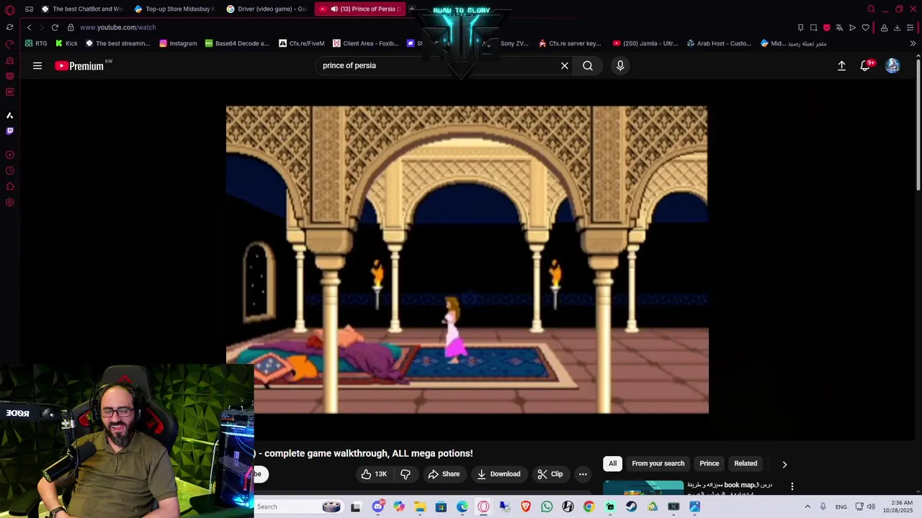Open the YouTube account avatar menu

(892, 65)
